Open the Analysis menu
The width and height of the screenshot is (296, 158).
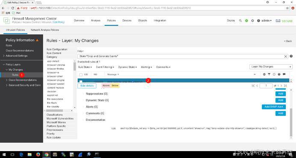coord(96,20)
